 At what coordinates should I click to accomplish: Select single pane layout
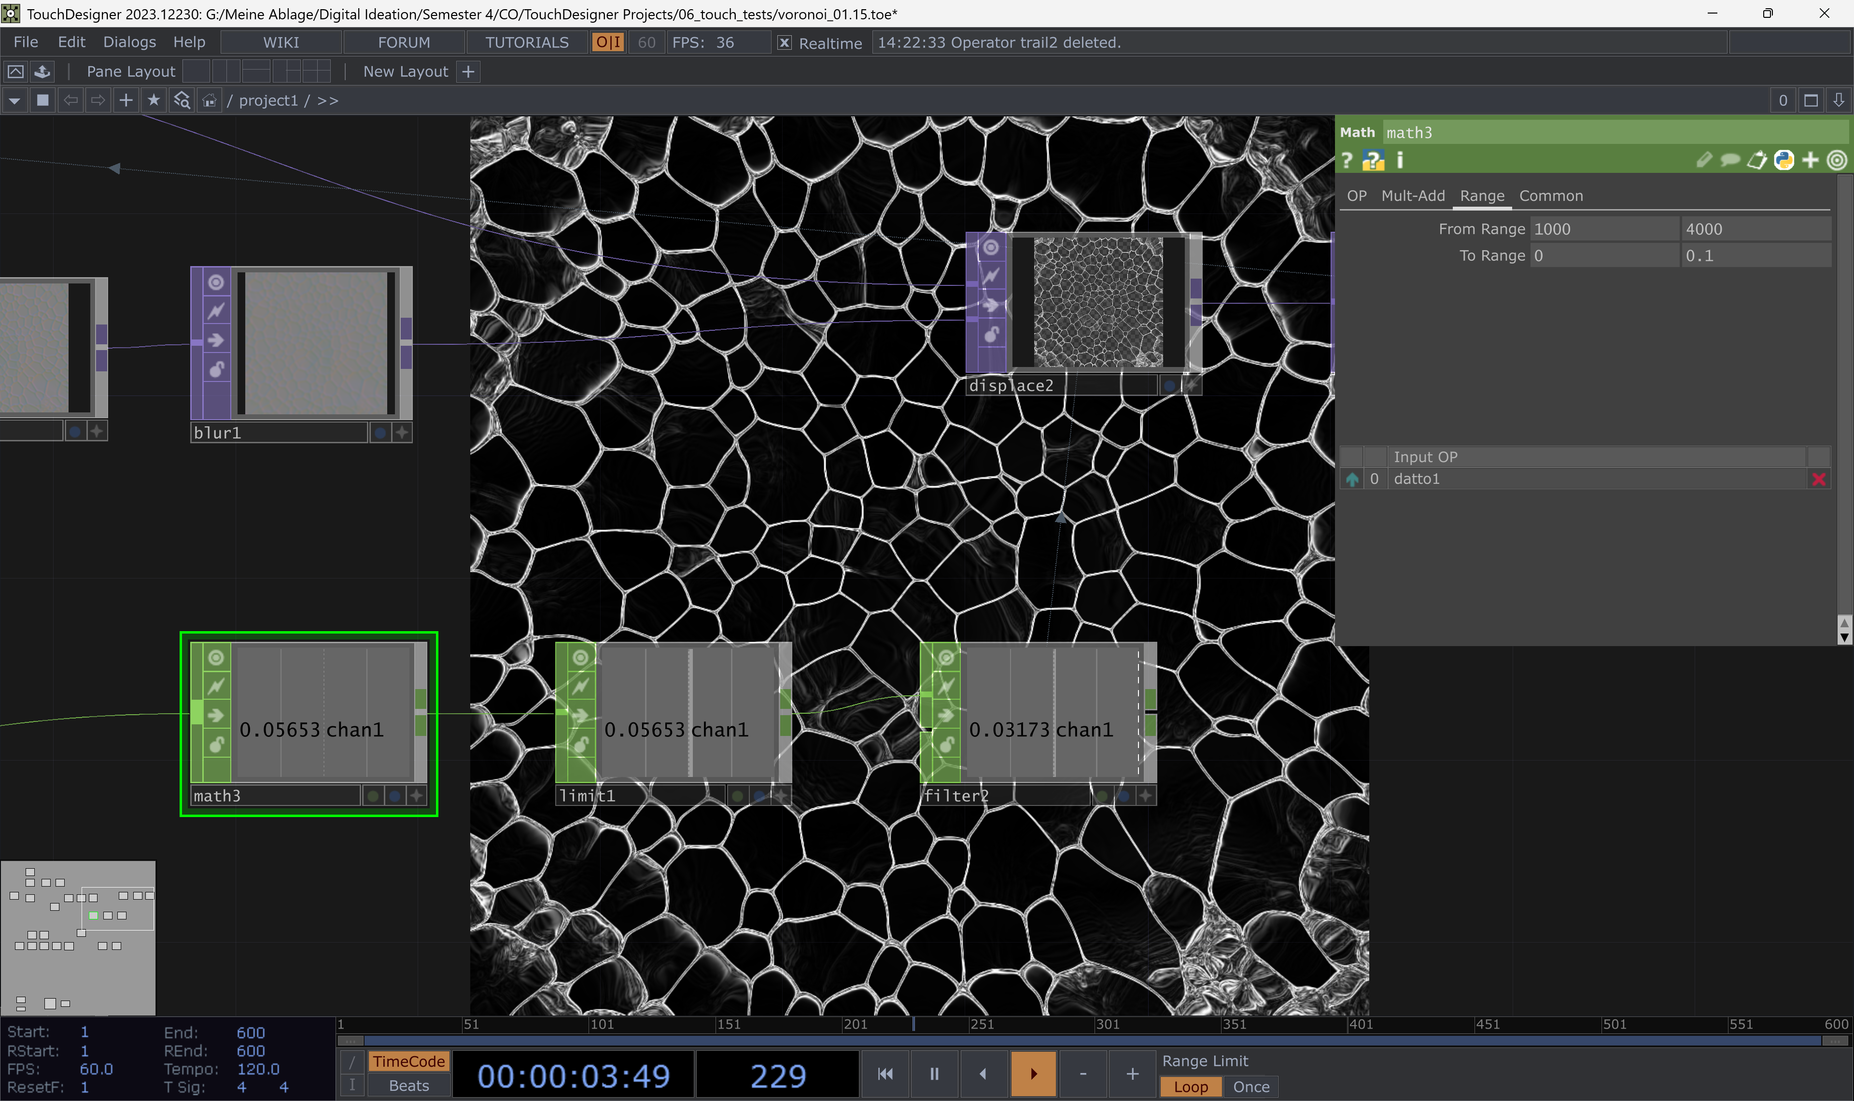pos(196,71)
